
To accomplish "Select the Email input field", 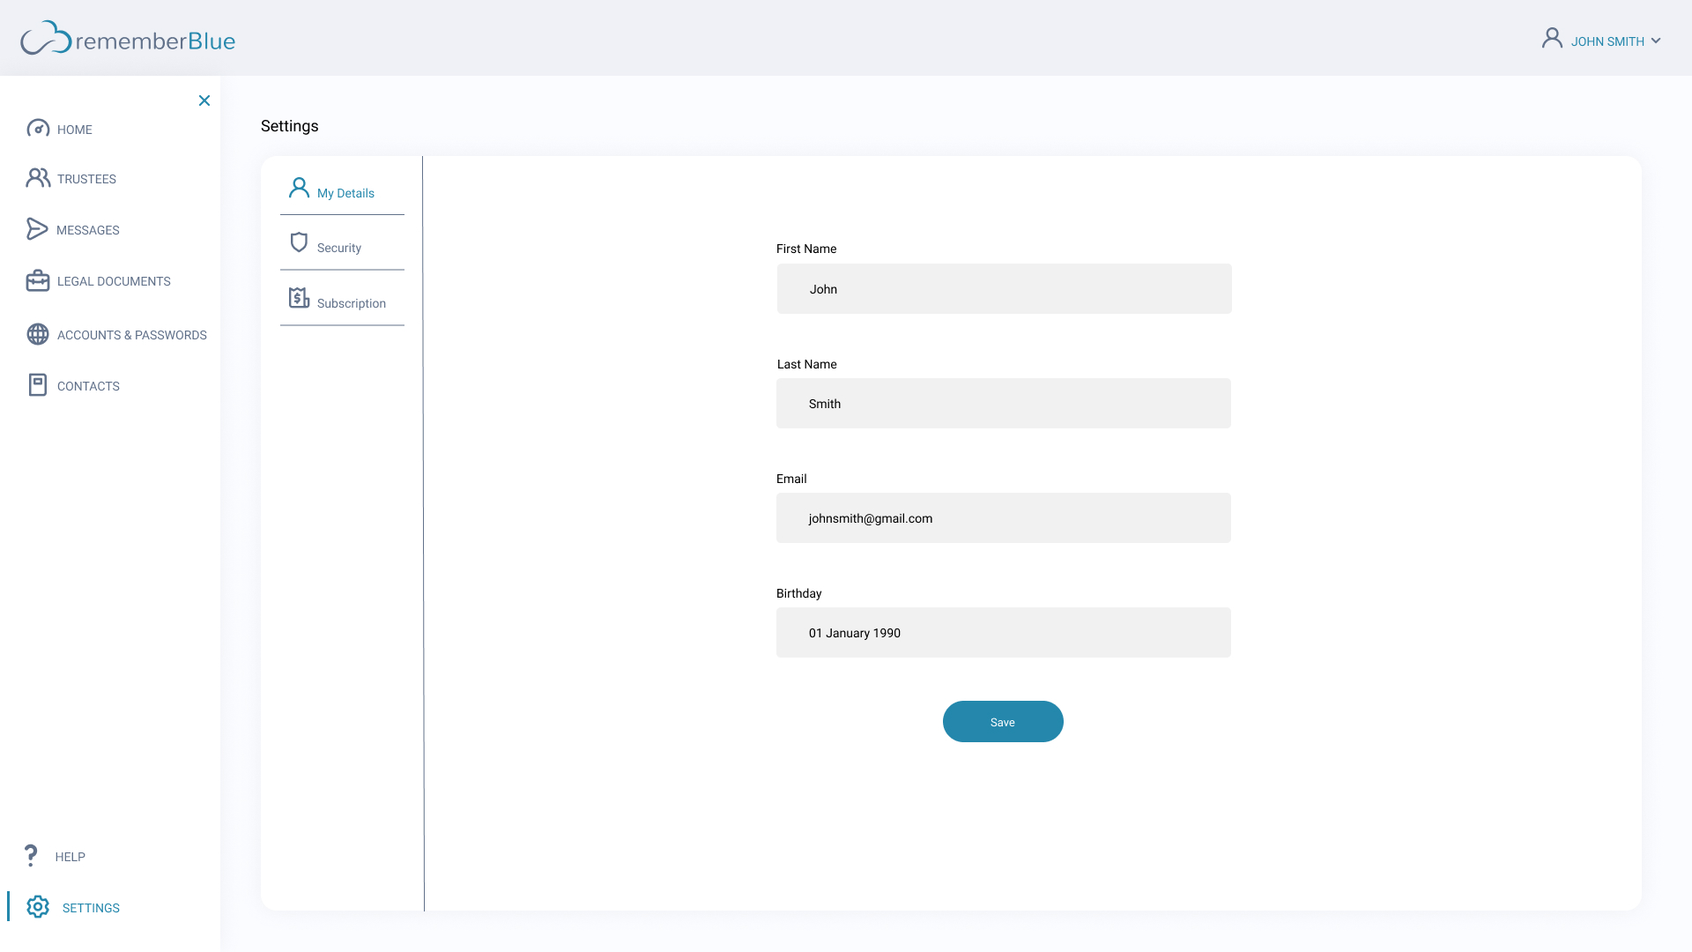I will (x=1003, y=518).
